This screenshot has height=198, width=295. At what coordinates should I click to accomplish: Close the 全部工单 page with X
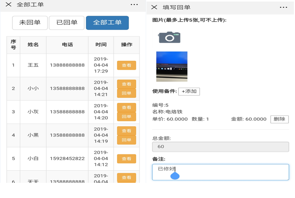click(8, 4)
